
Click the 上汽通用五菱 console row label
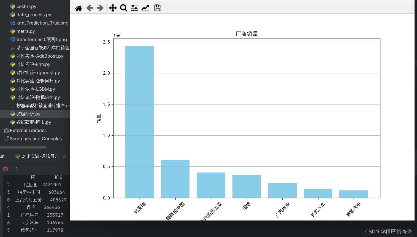pyautogui.click(x=29, y=200)
